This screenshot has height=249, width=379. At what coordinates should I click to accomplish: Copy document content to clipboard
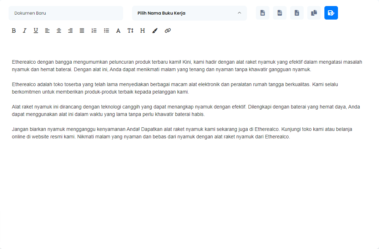(314, 13)
